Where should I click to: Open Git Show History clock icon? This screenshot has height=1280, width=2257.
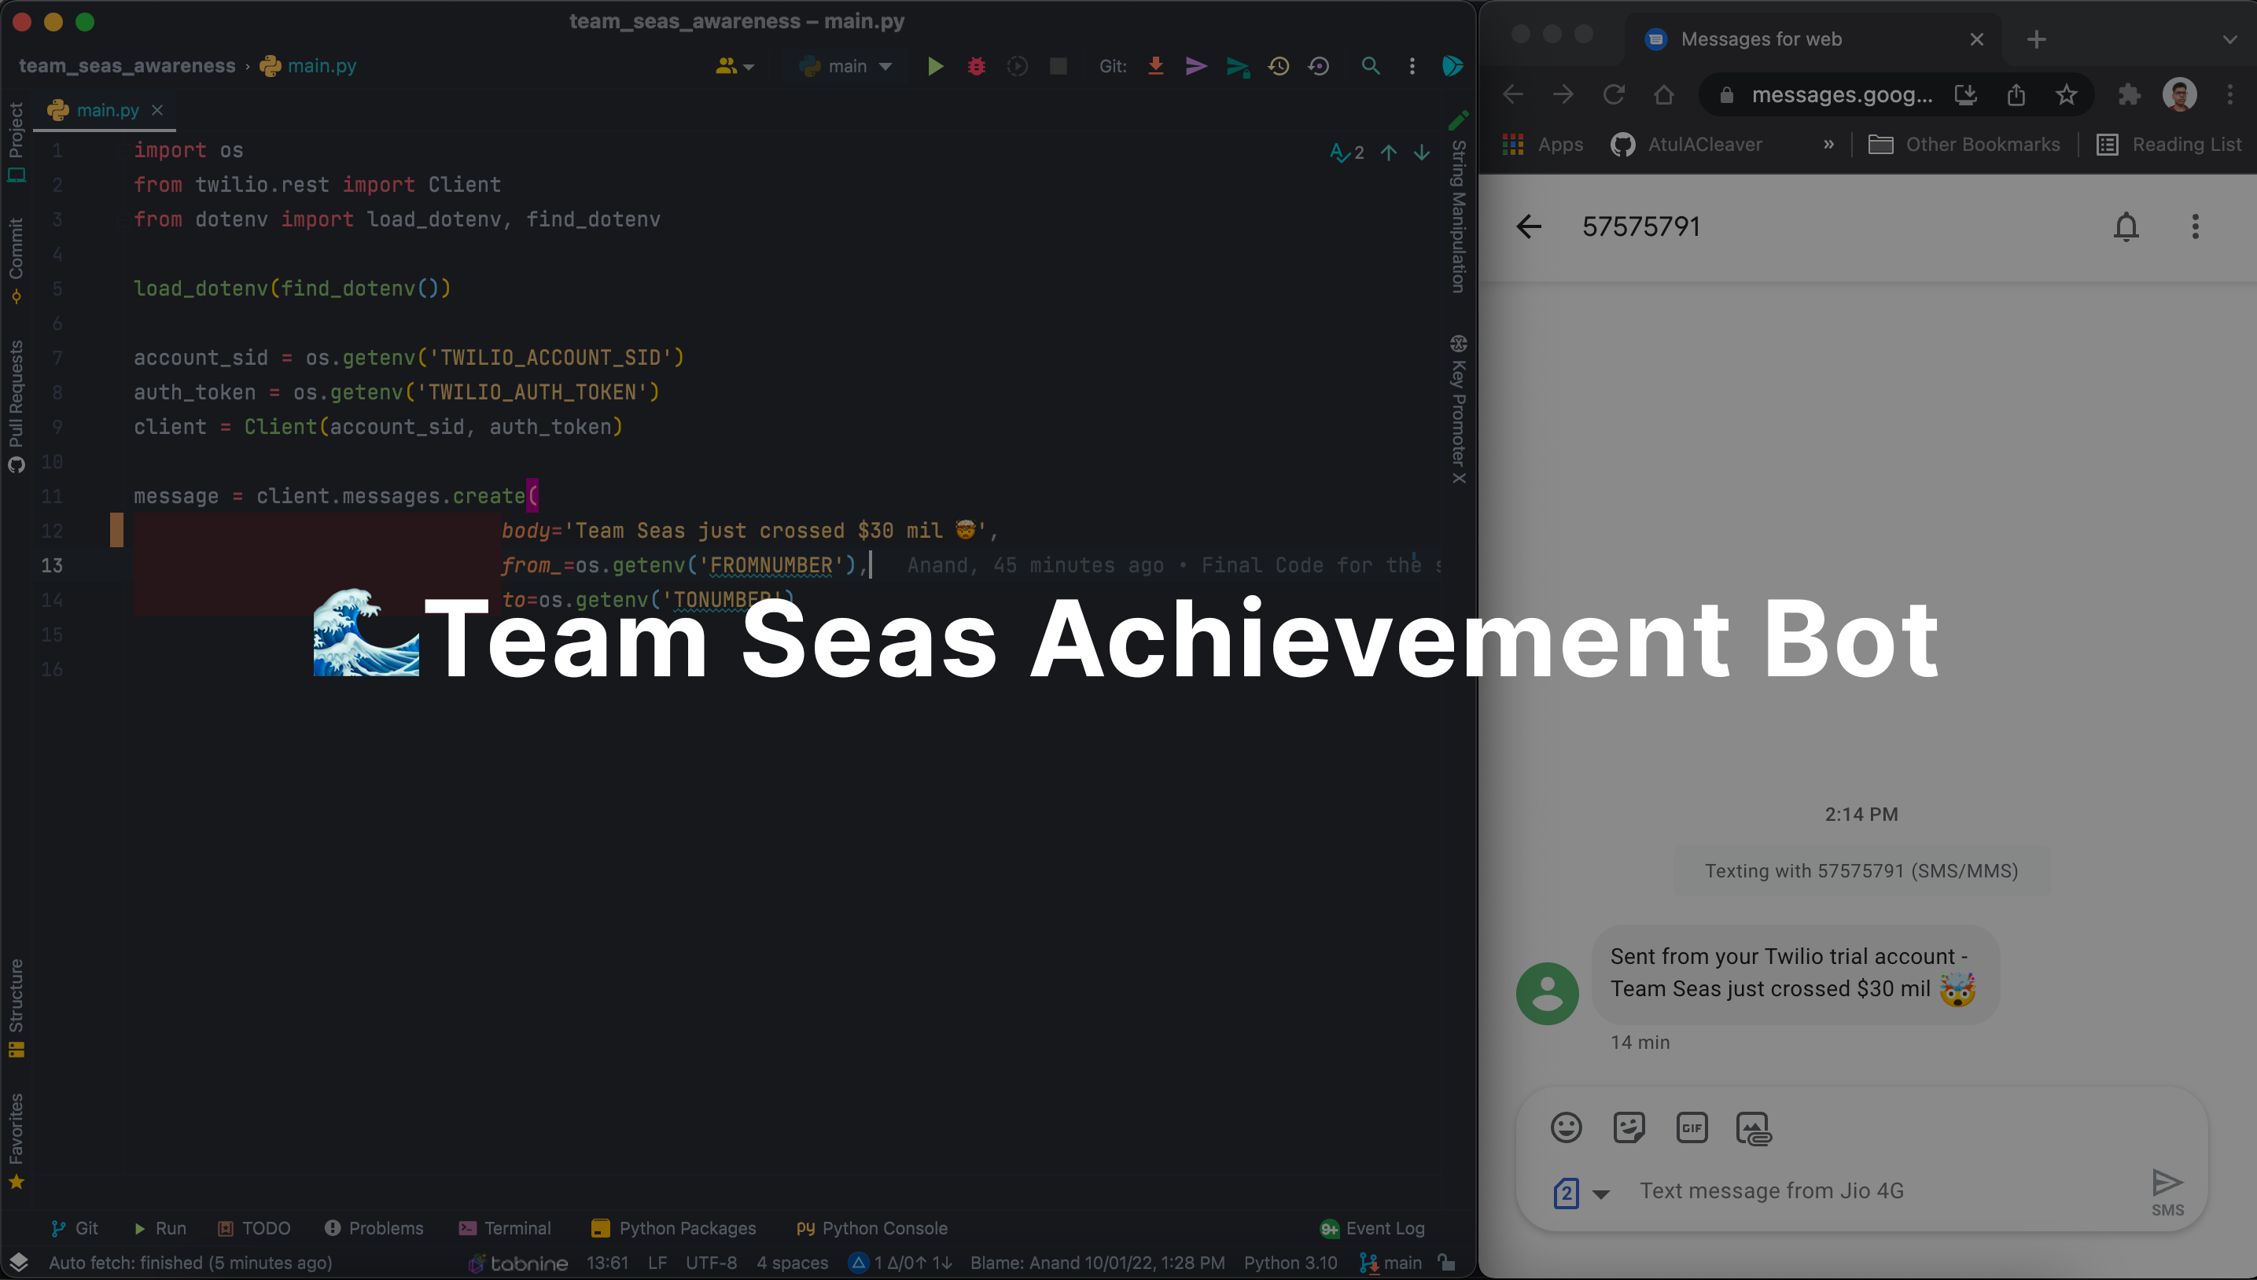pyautogui.click(x=1278, y=66)
